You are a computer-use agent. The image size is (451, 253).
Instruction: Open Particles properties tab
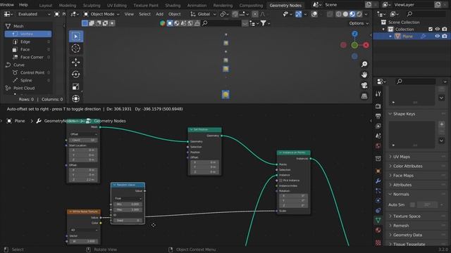[x=378, y=190]
